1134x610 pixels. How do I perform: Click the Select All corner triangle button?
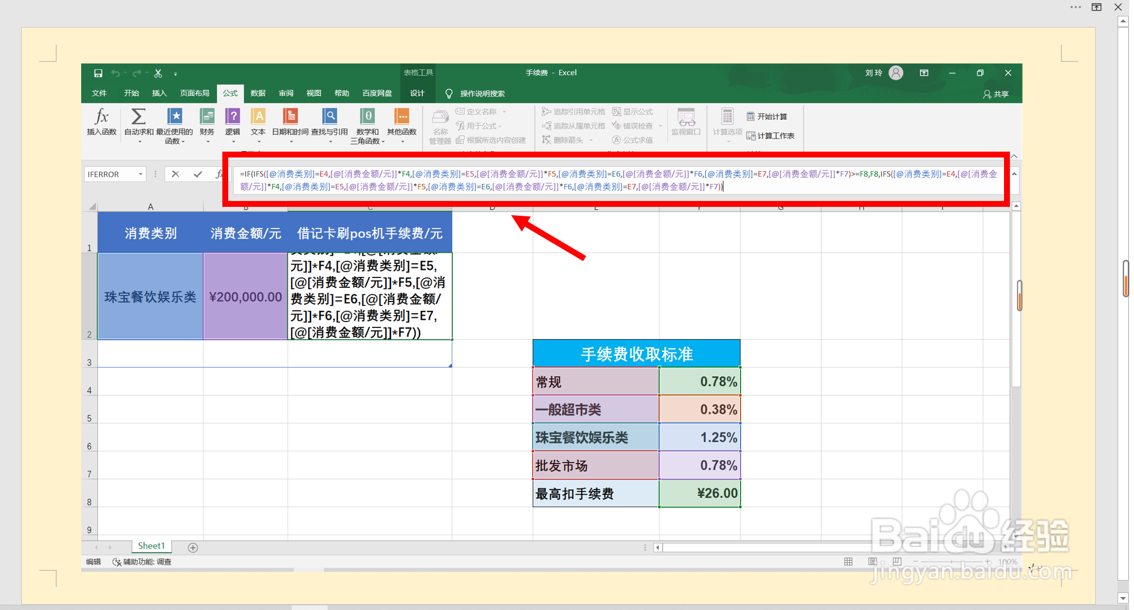tap(92, 206)
